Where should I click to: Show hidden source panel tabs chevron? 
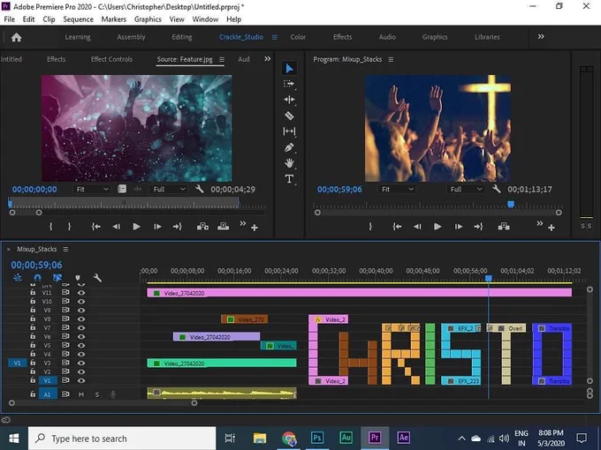[268, 59]
